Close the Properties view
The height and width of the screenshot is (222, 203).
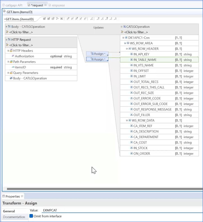22,196
